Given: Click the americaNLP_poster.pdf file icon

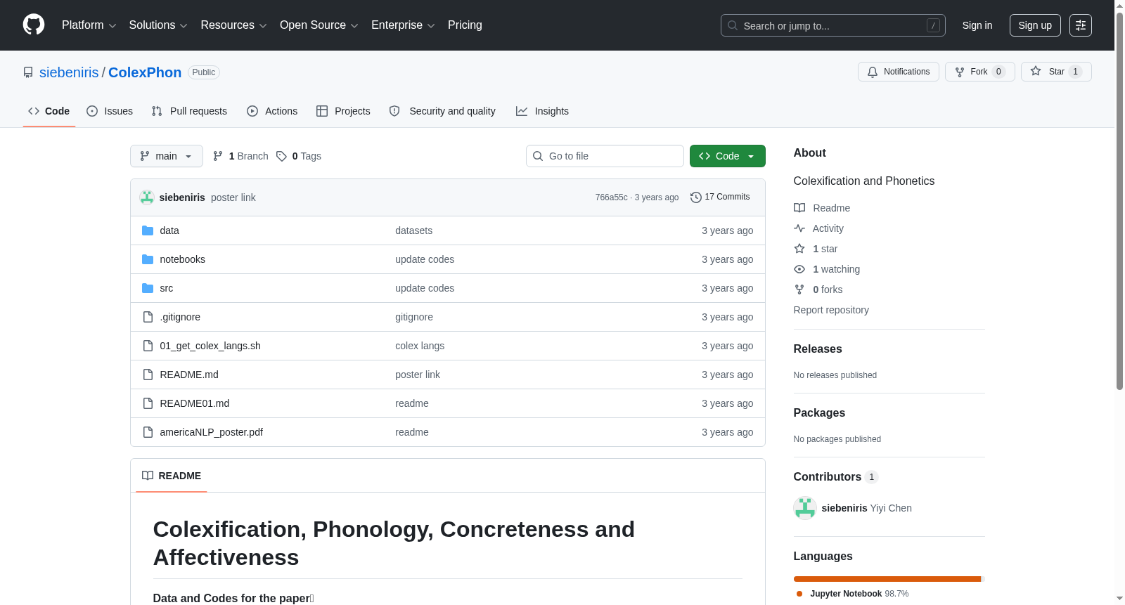Looking at the screenshot, I should coord(148,432).
